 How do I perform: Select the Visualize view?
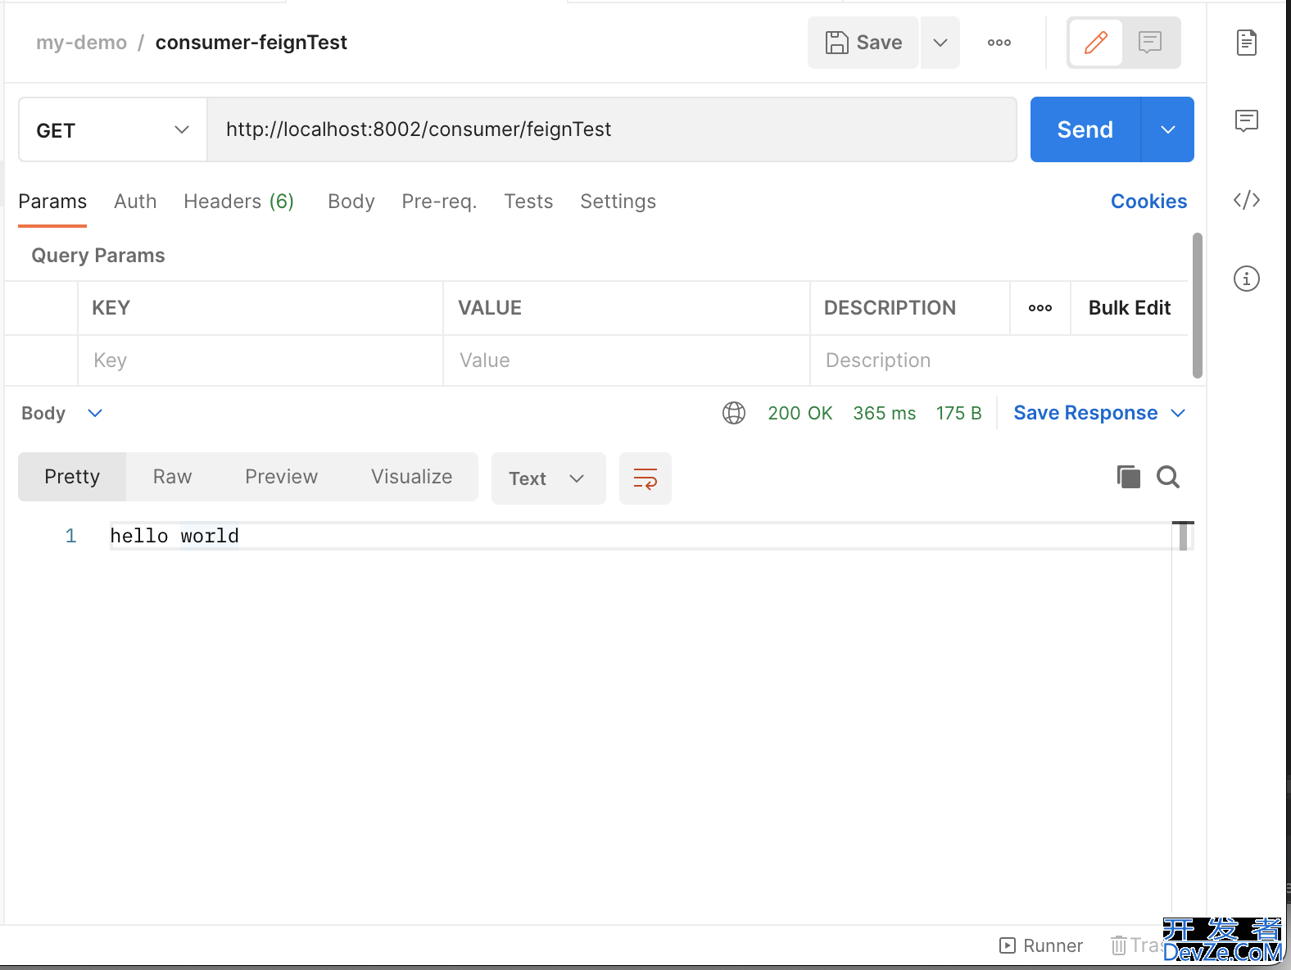(x=411, y=477)
